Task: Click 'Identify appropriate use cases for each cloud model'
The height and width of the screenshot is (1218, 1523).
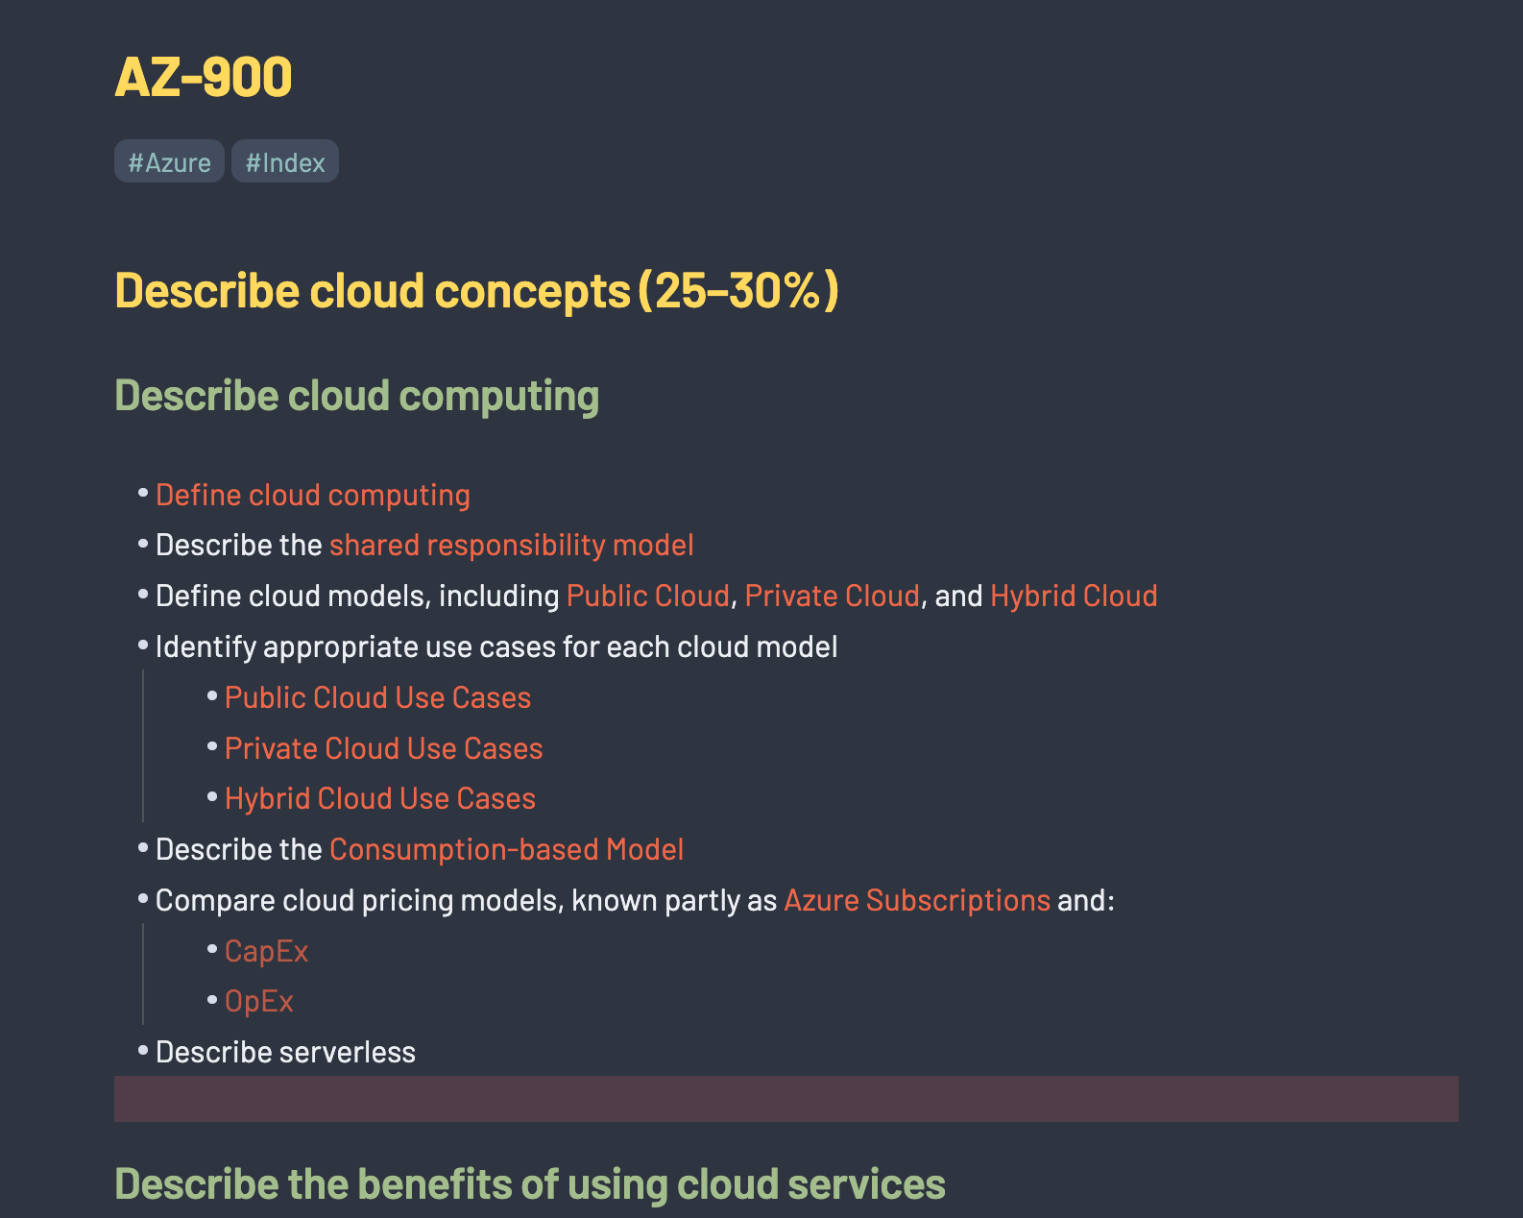Action: tap(496, 646)
